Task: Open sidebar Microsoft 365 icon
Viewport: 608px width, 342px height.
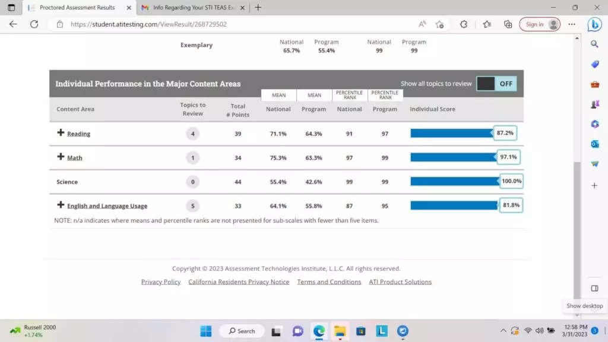Action: pos(594,124)
